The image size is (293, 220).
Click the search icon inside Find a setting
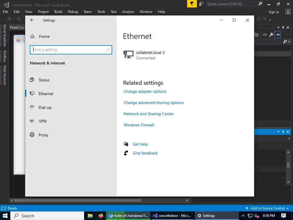108,50
